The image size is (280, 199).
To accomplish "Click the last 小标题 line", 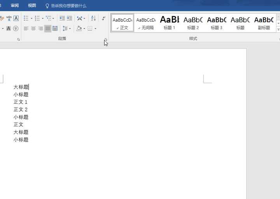I will pyautogui.click(x=21, y=140).
